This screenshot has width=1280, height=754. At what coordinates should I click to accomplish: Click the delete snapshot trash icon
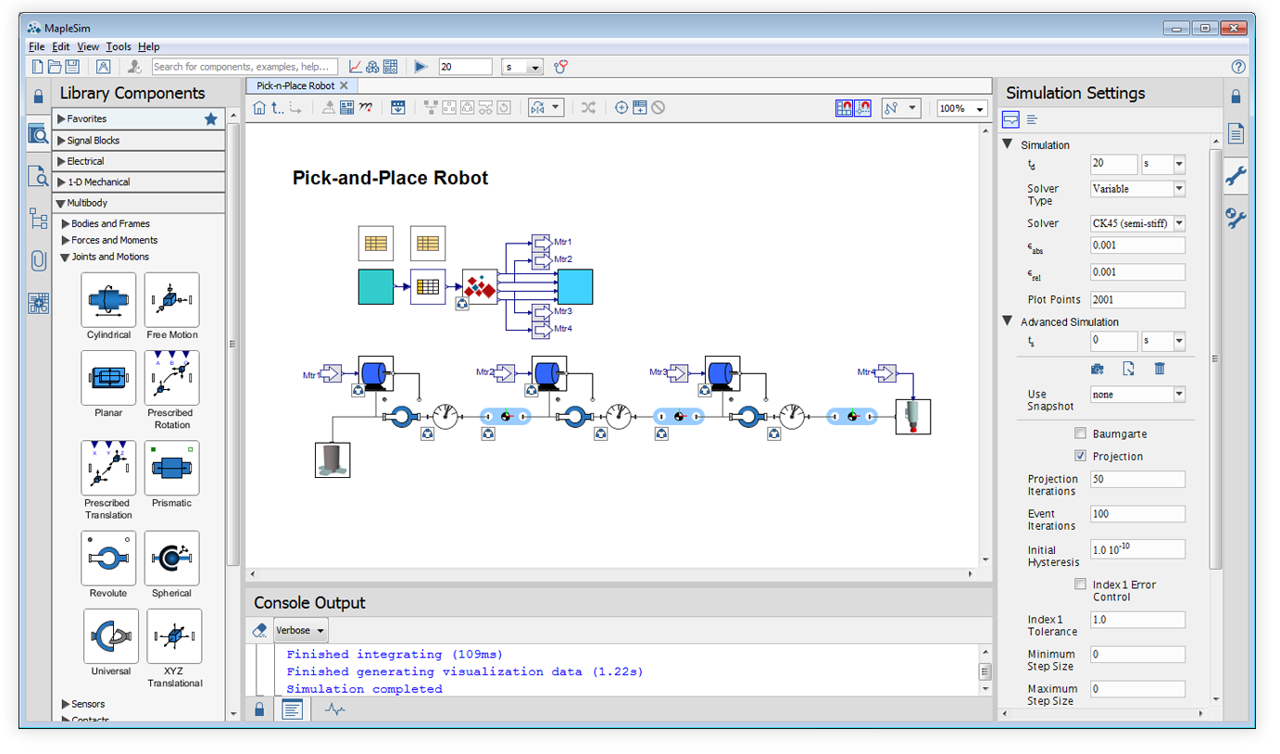(1159, 369)
